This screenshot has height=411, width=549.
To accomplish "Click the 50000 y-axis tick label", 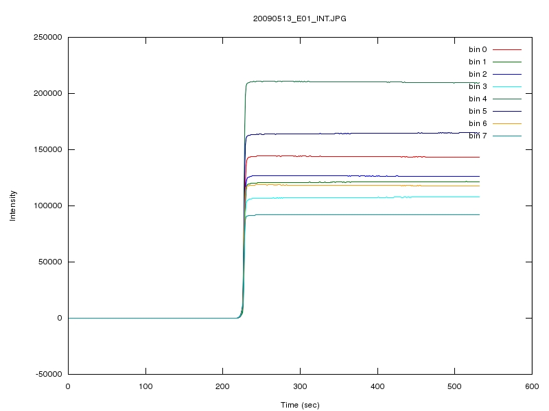I will tap(50, 262).
